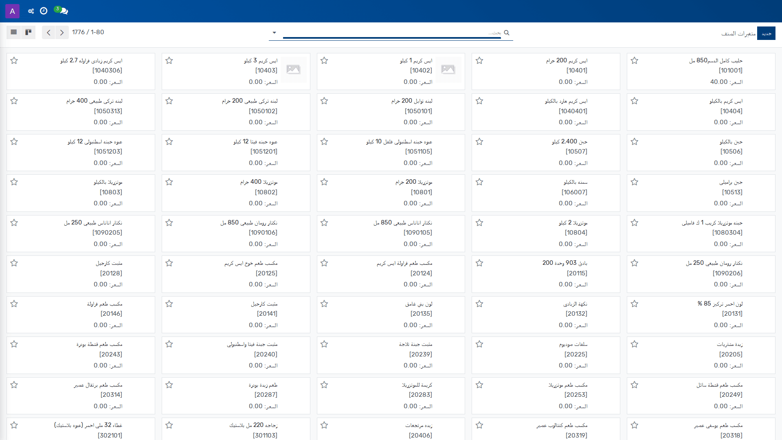This screenshot has width=782, height=440.
Task: Click product code [20131]
Action: 732,314
